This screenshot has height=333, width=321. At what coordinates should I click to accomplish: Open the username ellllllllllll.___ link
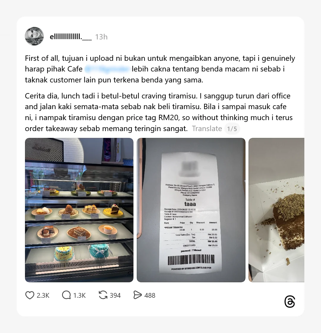point(71,37)
